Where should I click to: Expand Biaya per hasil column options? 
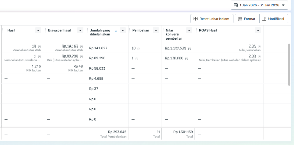[x=80, y=30]
